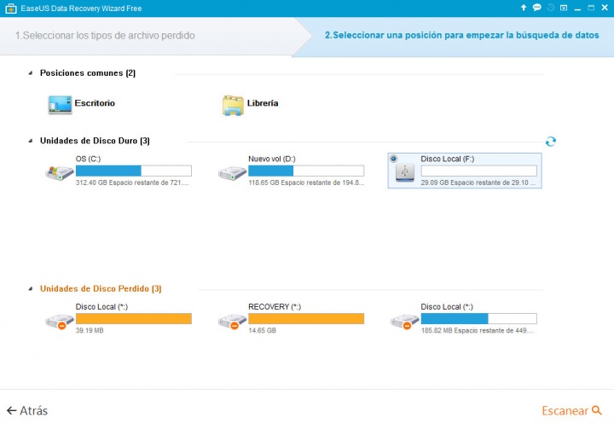This screenshot has height=429, width=614.
Task: Click 'Unidades de Disco Duro (3)' heading
Action: pyautogui.click(x=95, y=141)
